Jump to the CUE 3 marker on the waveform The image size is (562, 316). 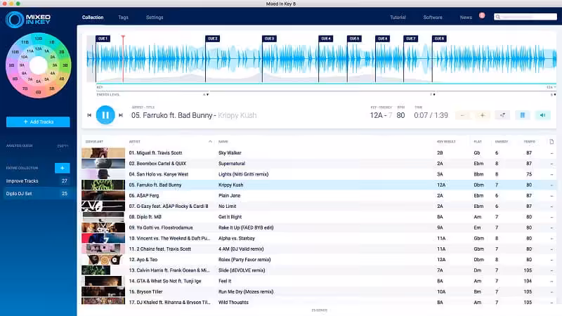pos(269,39)
